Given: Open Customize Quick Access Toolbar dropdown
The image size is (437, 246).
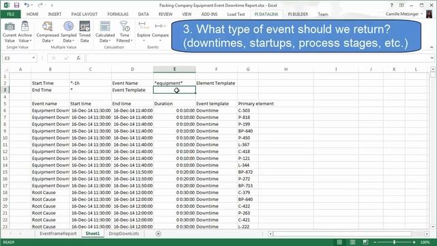Looking at the screenshot, I should point(52,5).
